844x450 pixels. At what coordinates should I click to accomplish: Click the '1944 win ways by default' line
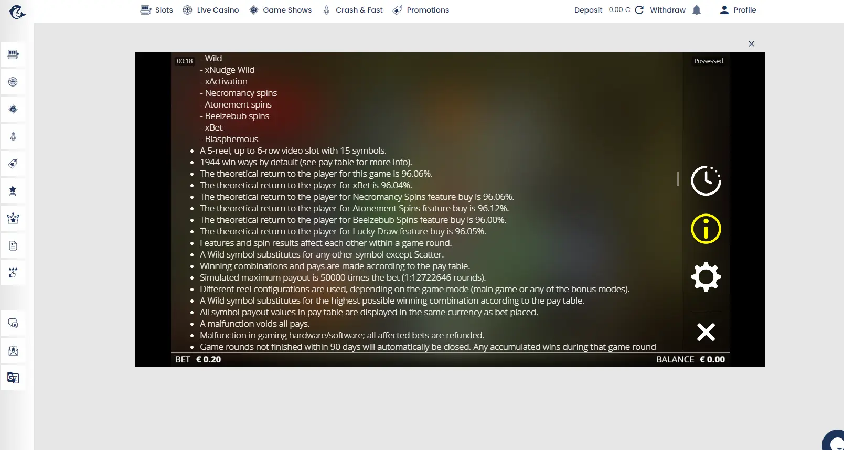pyautogui.click(x=306, y=162)
